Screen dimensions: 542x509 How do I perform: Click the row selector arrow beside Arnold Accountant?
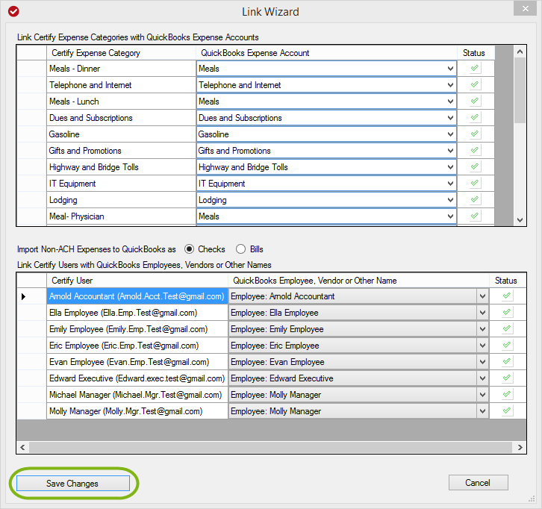[23, 296]
